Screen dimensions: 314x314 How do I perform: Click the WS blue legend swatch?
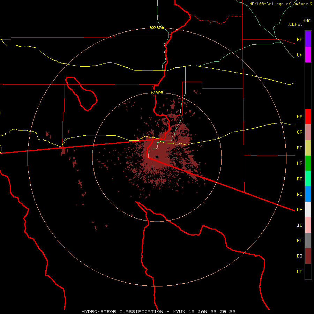click(x=308, y=194)
